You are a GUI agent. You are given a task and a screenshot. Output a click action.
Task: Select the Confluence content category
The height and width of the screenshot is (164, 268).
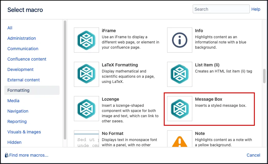(27, 59)
